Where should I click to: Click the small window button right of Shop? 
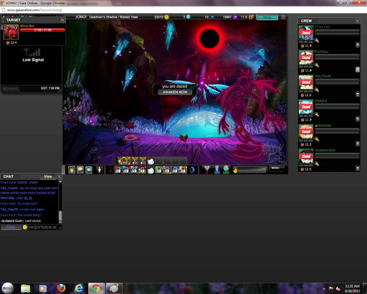(x=283, y=17)
